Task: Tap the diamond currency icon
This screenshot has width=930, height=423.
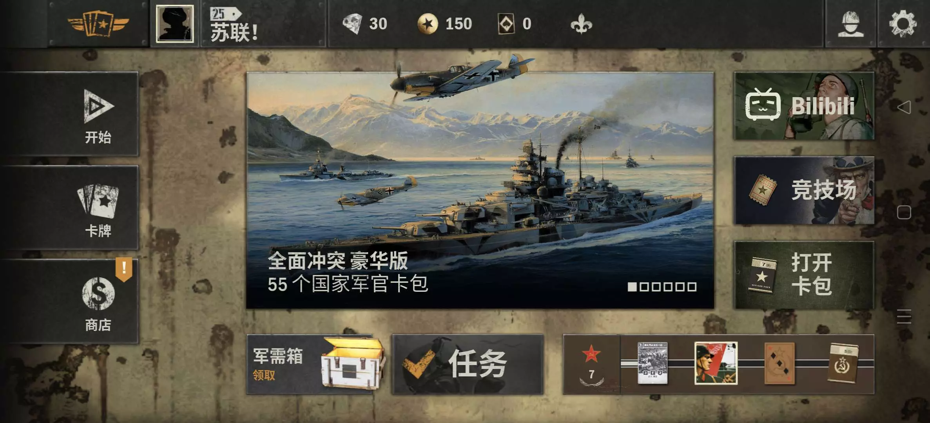Action: pos(352,23)
